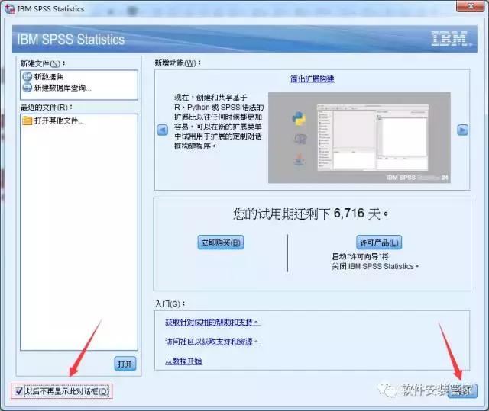The width and height of the screenshot is (489, 411).
Task: Click the 立即购买(B) buy now button
Action: [x=221, y=242]
